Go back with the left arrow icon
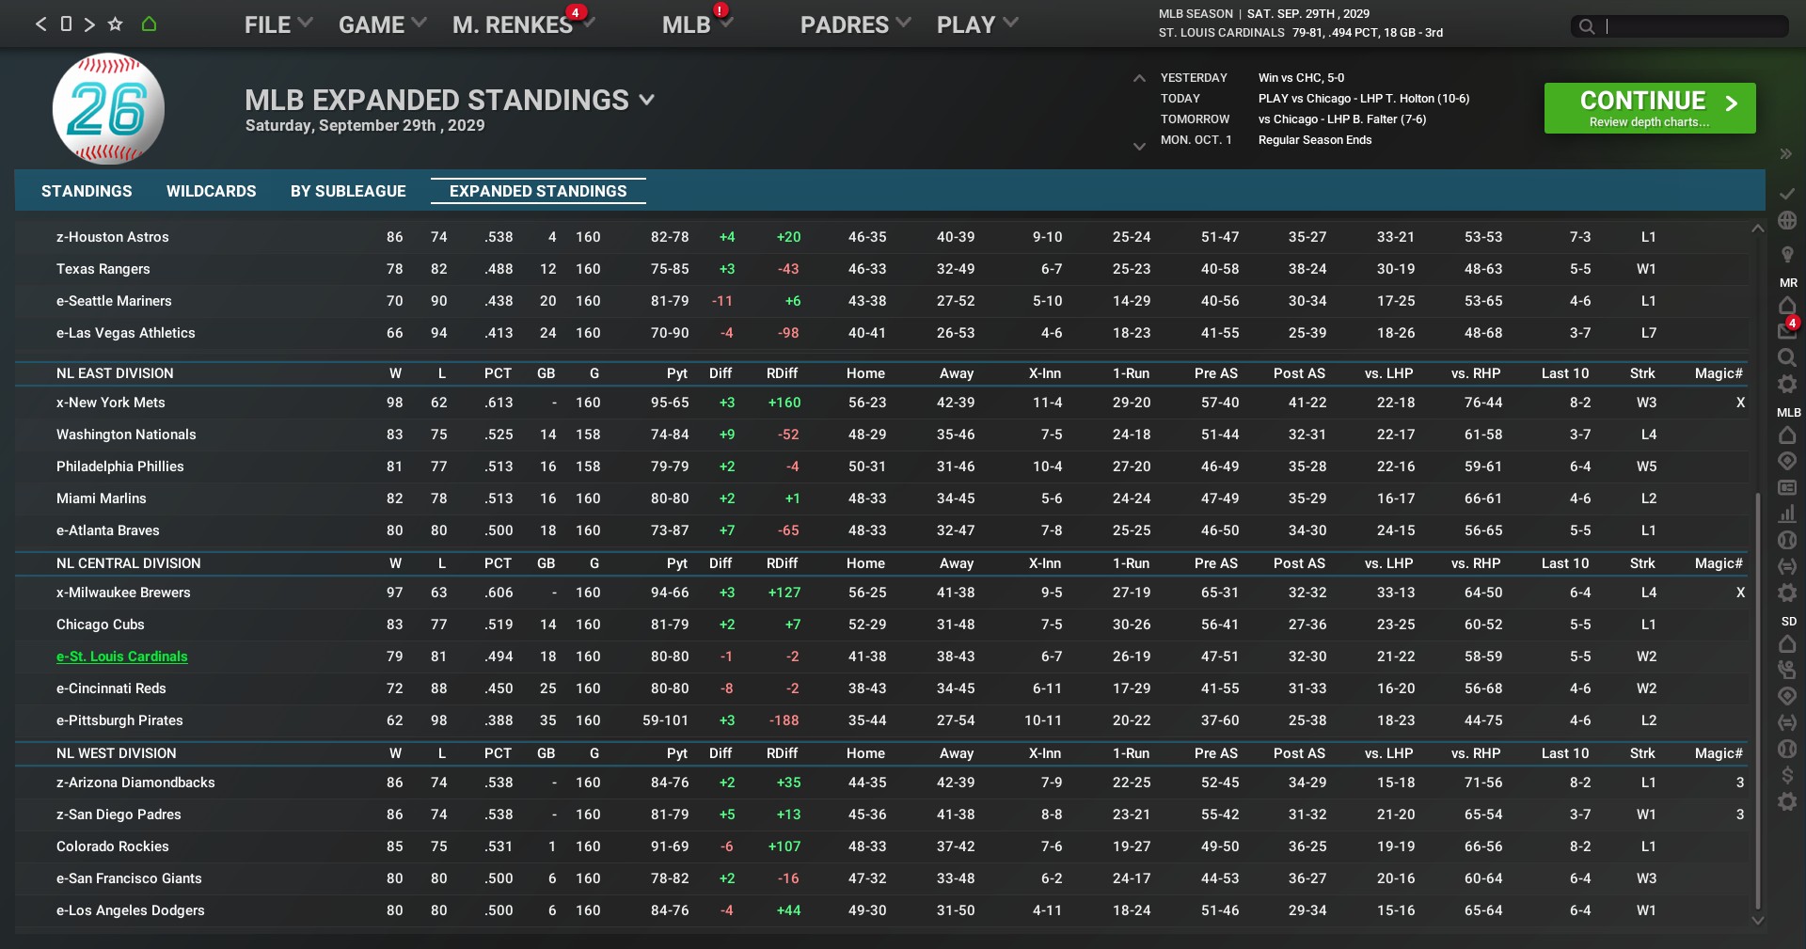Viewport: 1806px width, 949px height. tap(40, 24)
